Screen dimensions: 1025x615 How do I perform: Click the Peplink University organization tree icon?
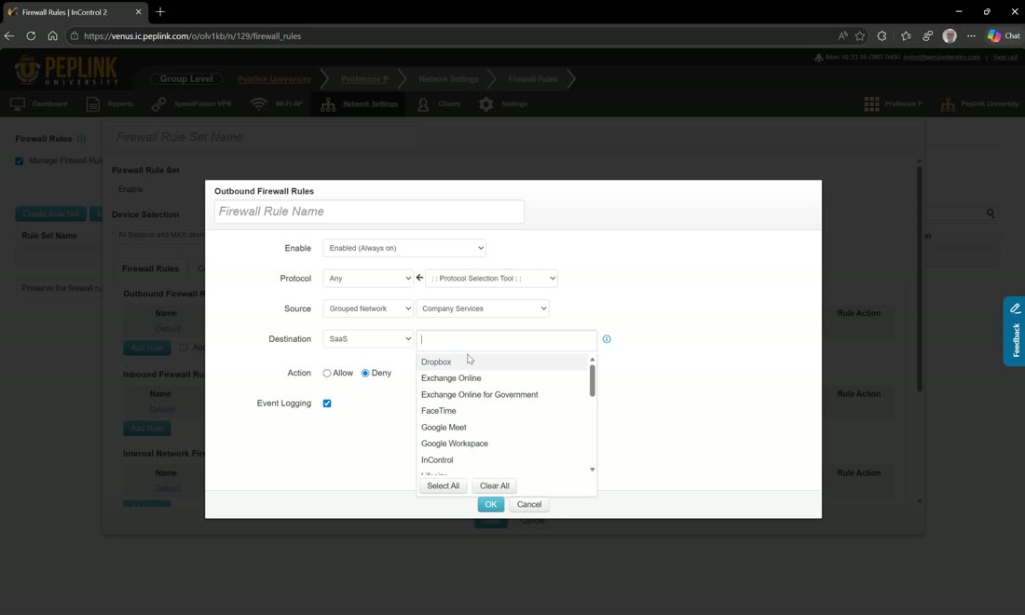point(948,104)
